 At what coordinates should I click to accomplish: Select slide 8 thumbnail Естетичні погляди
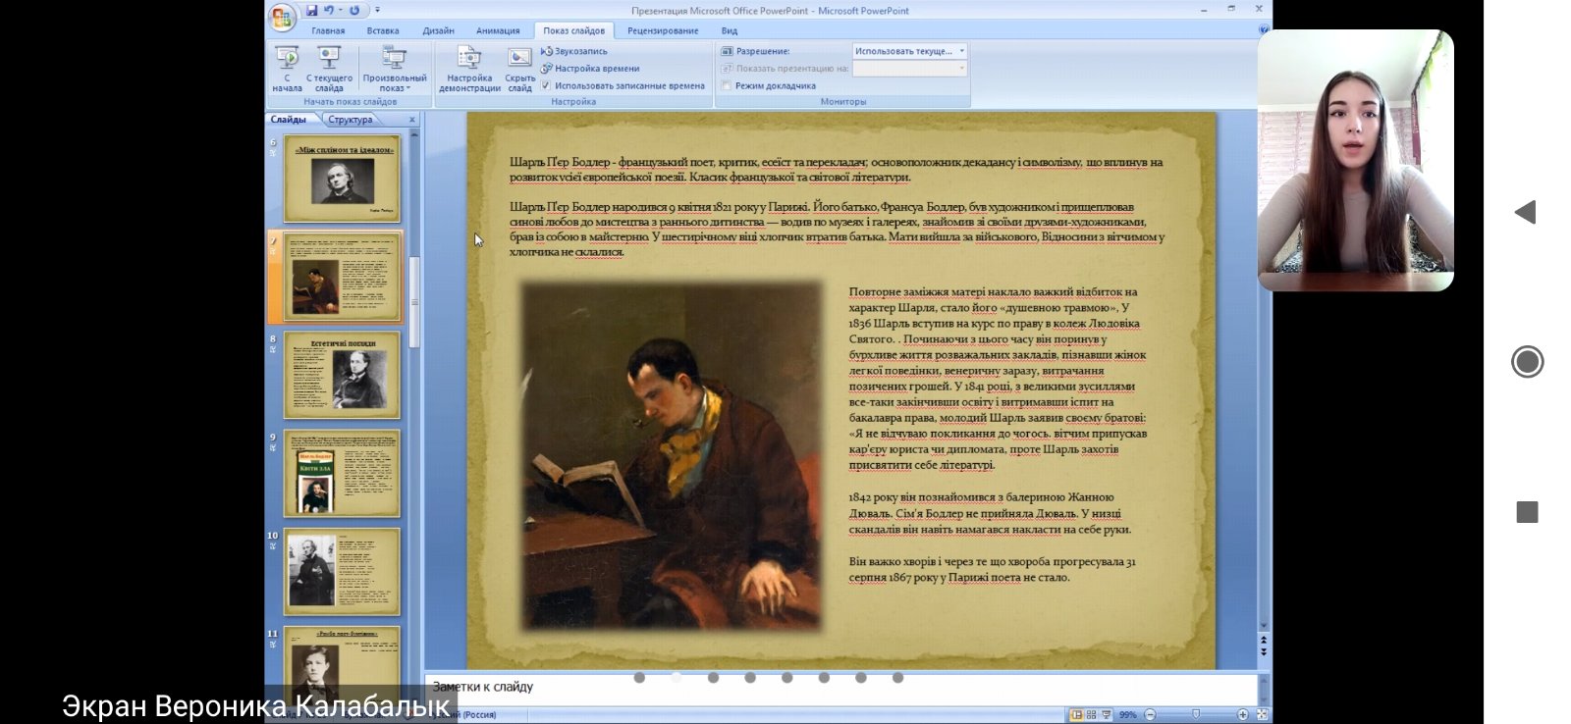pyautogui.click(x=343, y=376)
